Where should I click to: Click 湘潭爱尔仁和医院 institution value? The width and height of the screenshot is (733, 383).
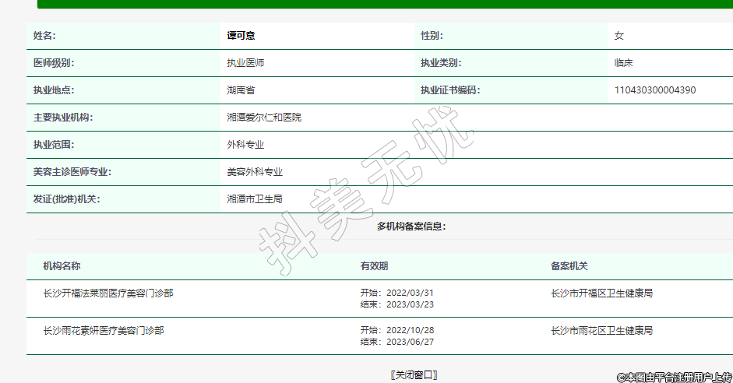(263, 118)
